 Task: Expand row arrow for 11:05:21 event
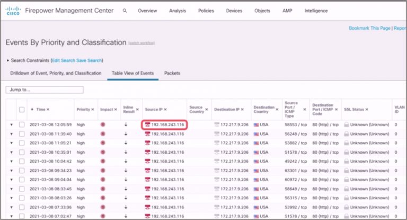[x=11, y=143]
